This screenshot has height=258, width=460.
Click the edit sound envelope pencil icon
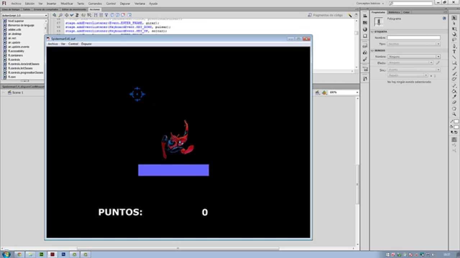tap(438, 63)
